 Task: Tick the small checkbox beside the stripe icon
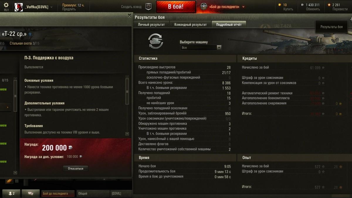click(x=17, y=181)
